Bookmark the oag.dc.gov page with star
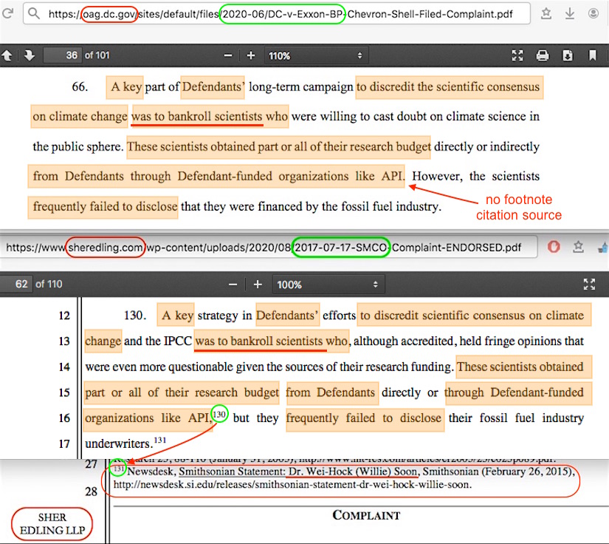The height and width of the screenshot is (544, 609). click(546, 13)
